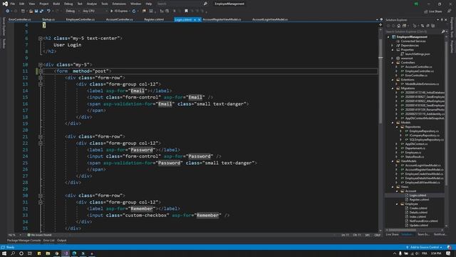Toggle the bookmark icon in toolbar
The image size is (456, 257).
(186, 11)
